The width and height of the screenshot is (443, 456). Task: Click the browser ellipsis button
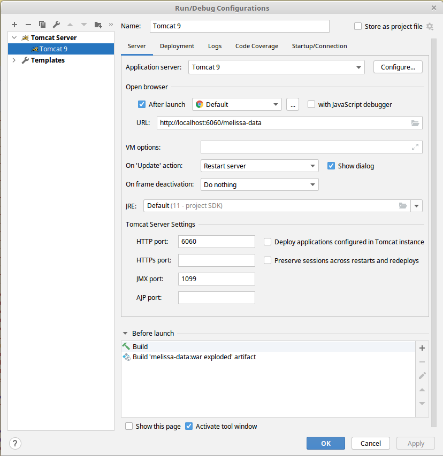293,104
